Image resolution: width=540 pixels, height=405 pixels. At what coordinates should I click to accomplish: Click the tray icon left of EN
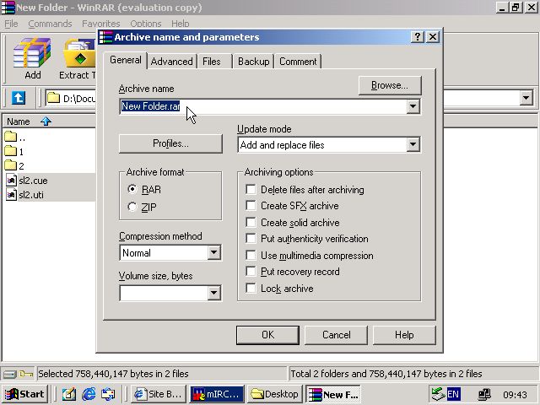point(438,394)
